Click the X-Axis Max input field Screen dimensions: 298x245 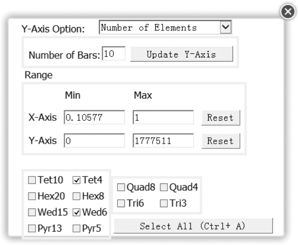point(163,118)
